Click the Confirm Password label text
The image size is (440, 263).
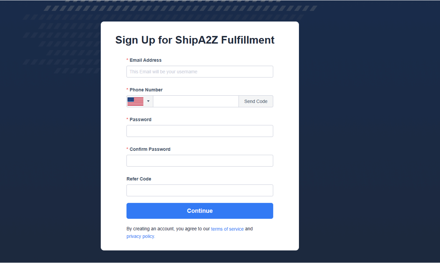[150, 149]
